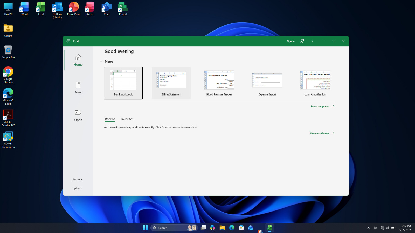Click Sign in in Excel title bar
This screenshot has height=233, width=415.
(x=290, y=41)
